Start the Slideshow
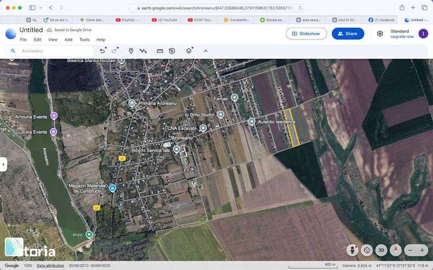 [306, 33]
